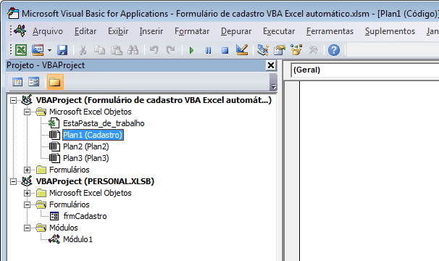
Task: Click the Save floppy disk icon
Action: [x=62, y=50]
